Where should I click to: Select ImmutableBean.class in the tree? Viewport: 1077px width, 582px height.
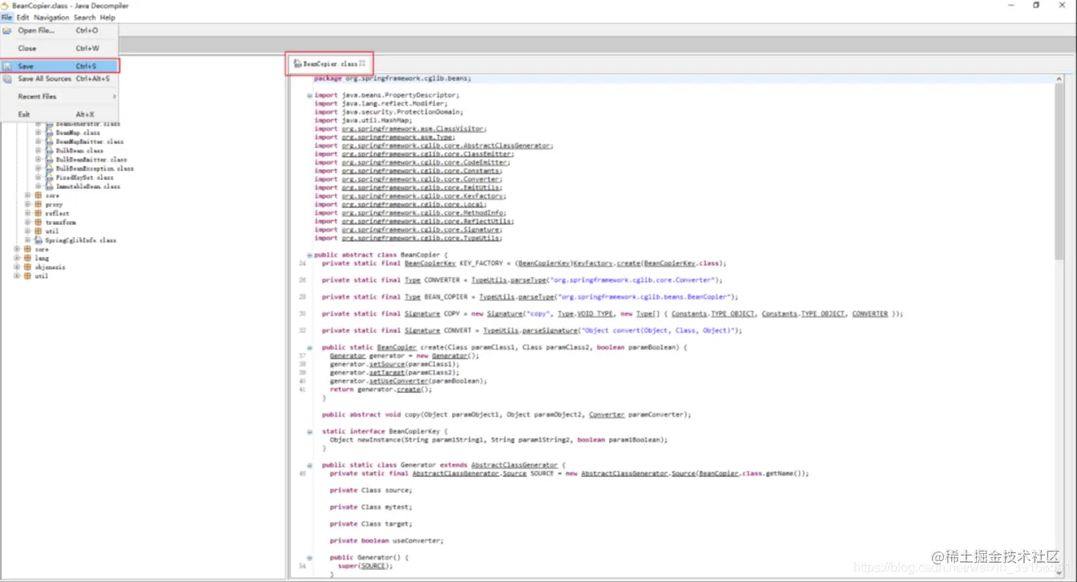[x=88, y=186]
